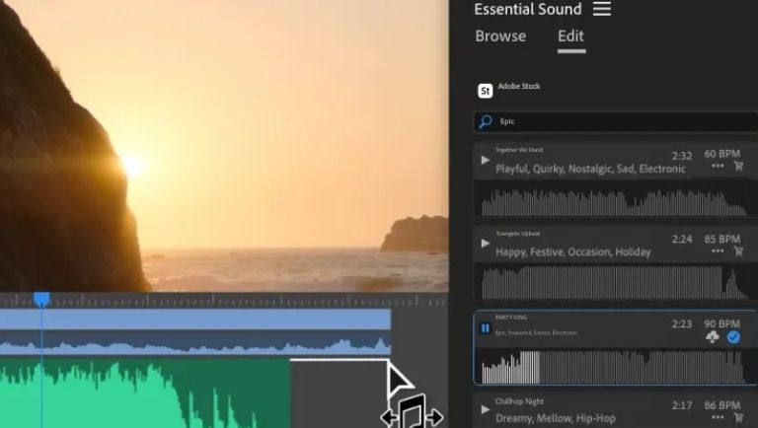Select the blue video clip in timeline
Viewport: 758px width, 428px height.
(x=195, y=320)
